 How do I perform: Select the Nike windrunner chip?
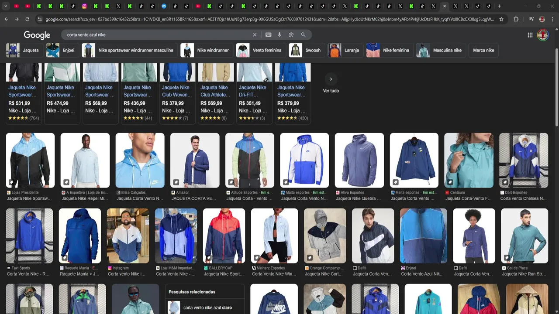206,50
